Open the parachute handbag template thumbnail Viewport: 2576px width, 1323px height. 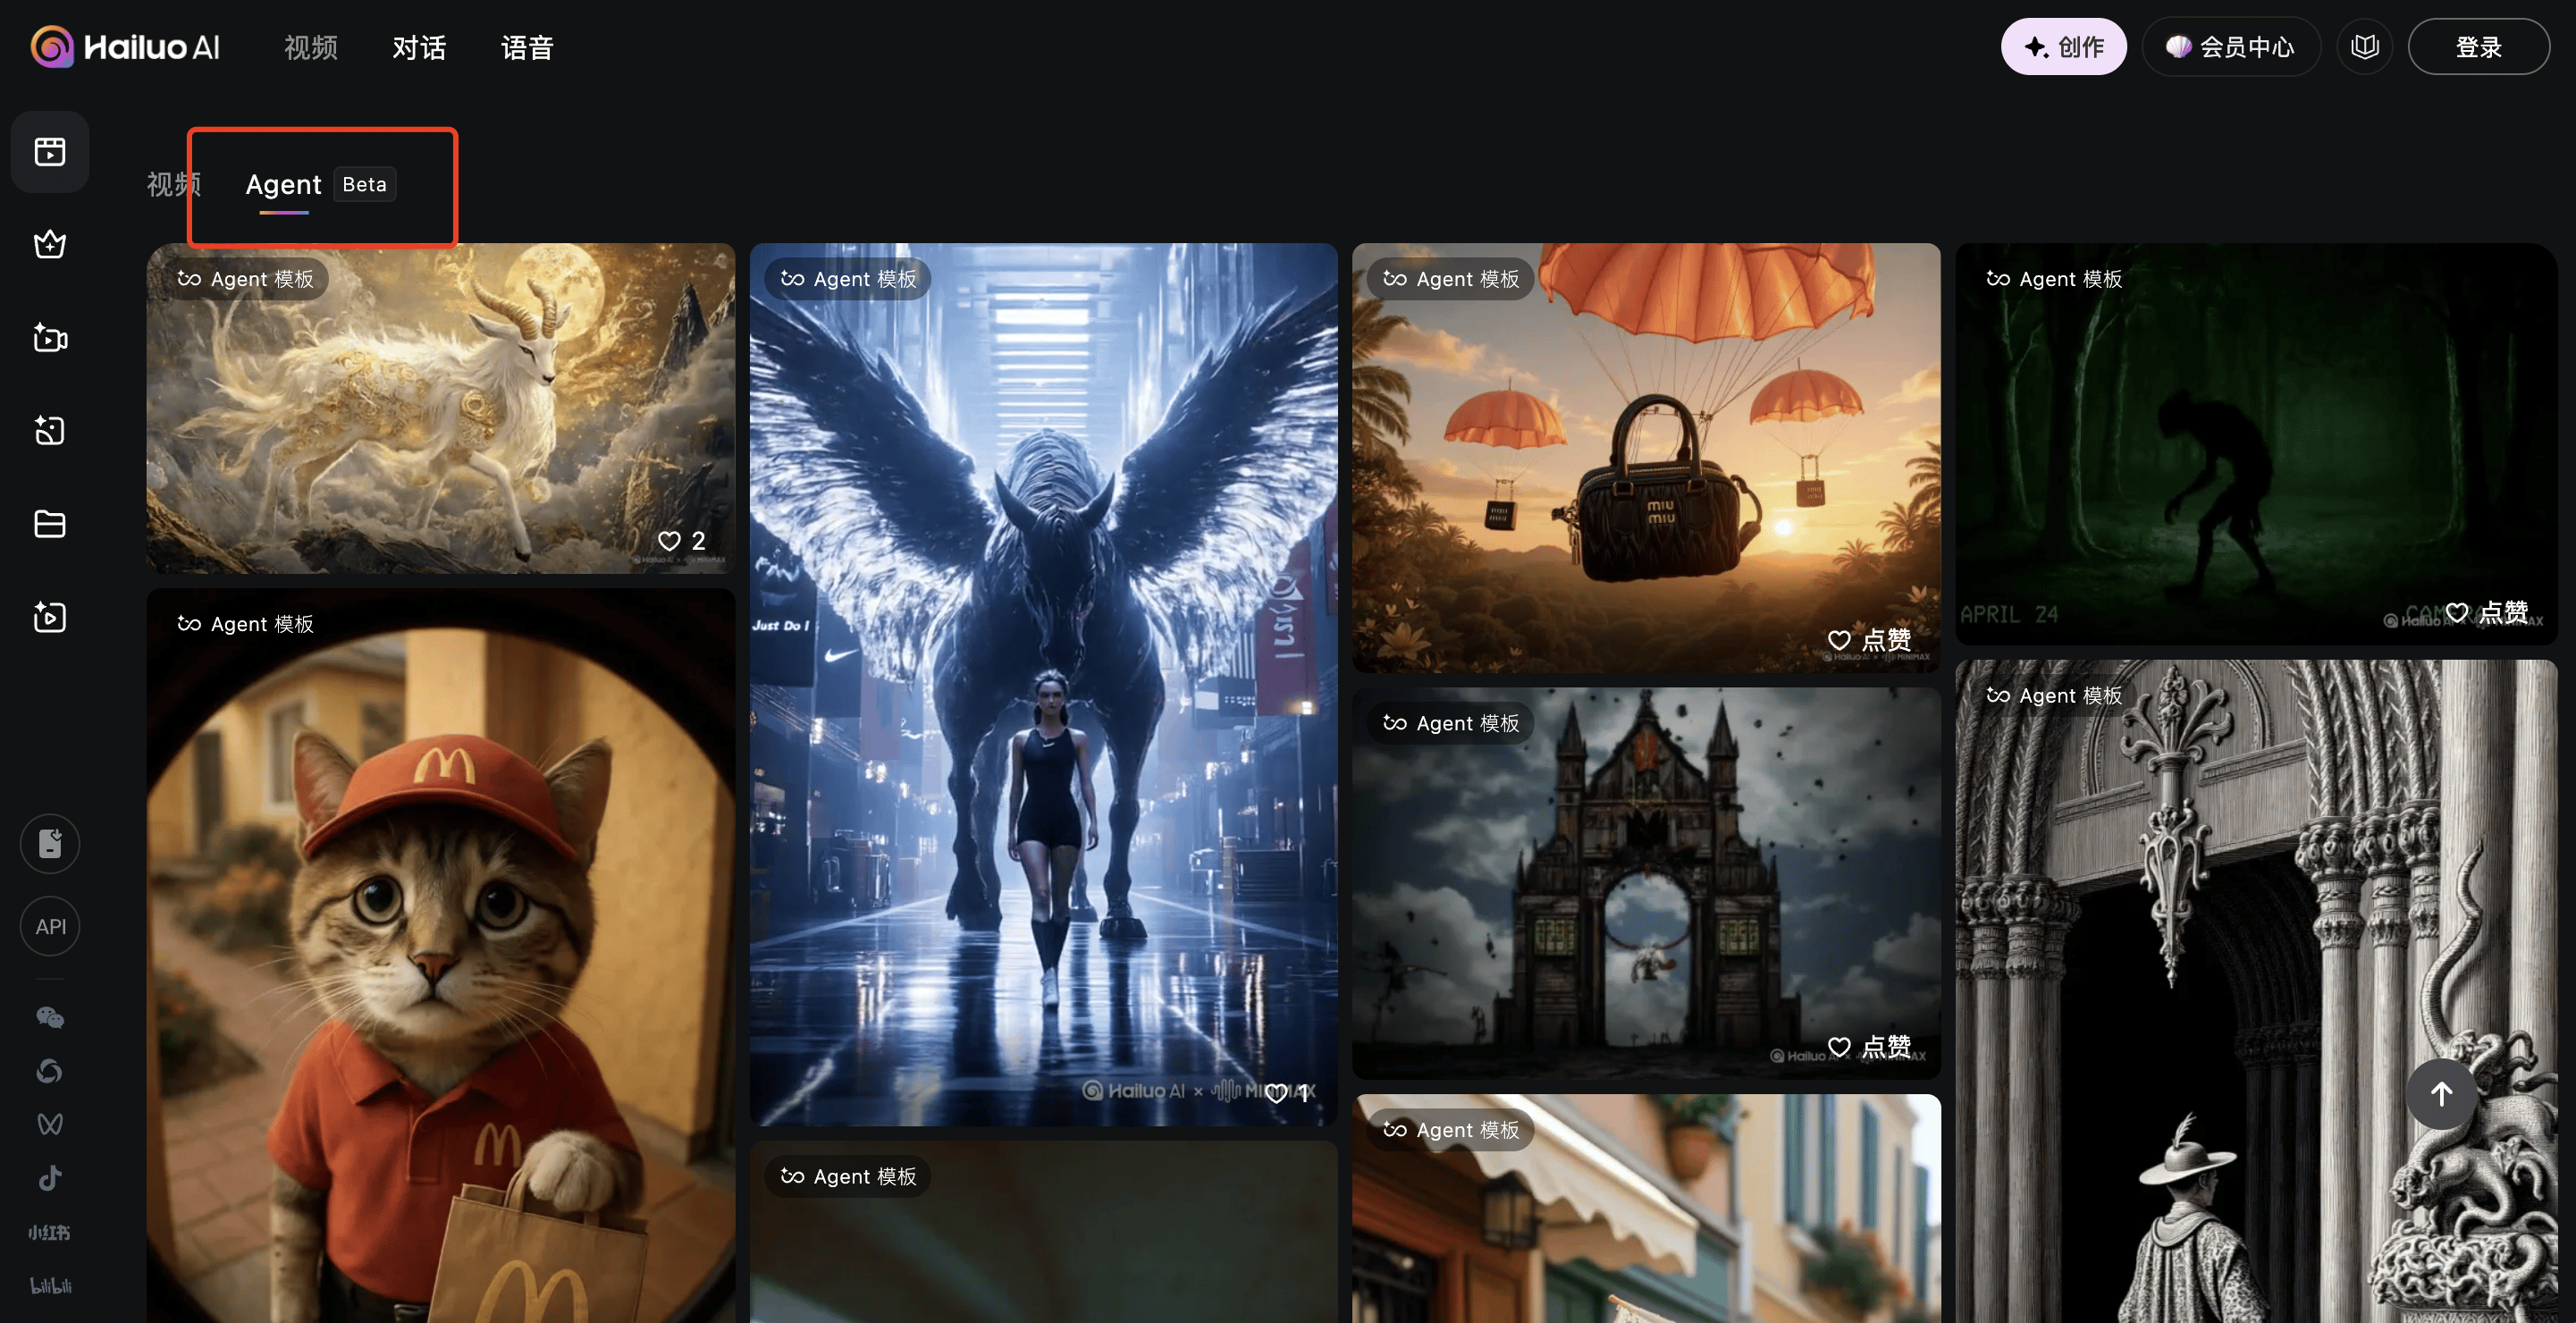[1646, 458]
